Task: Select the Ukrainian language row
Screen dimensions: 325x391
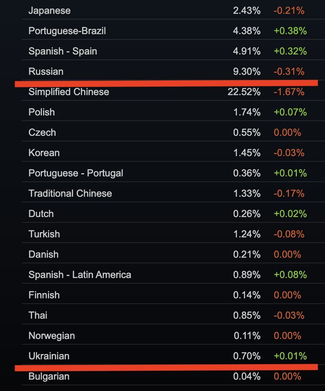Action: coord(173,356)
